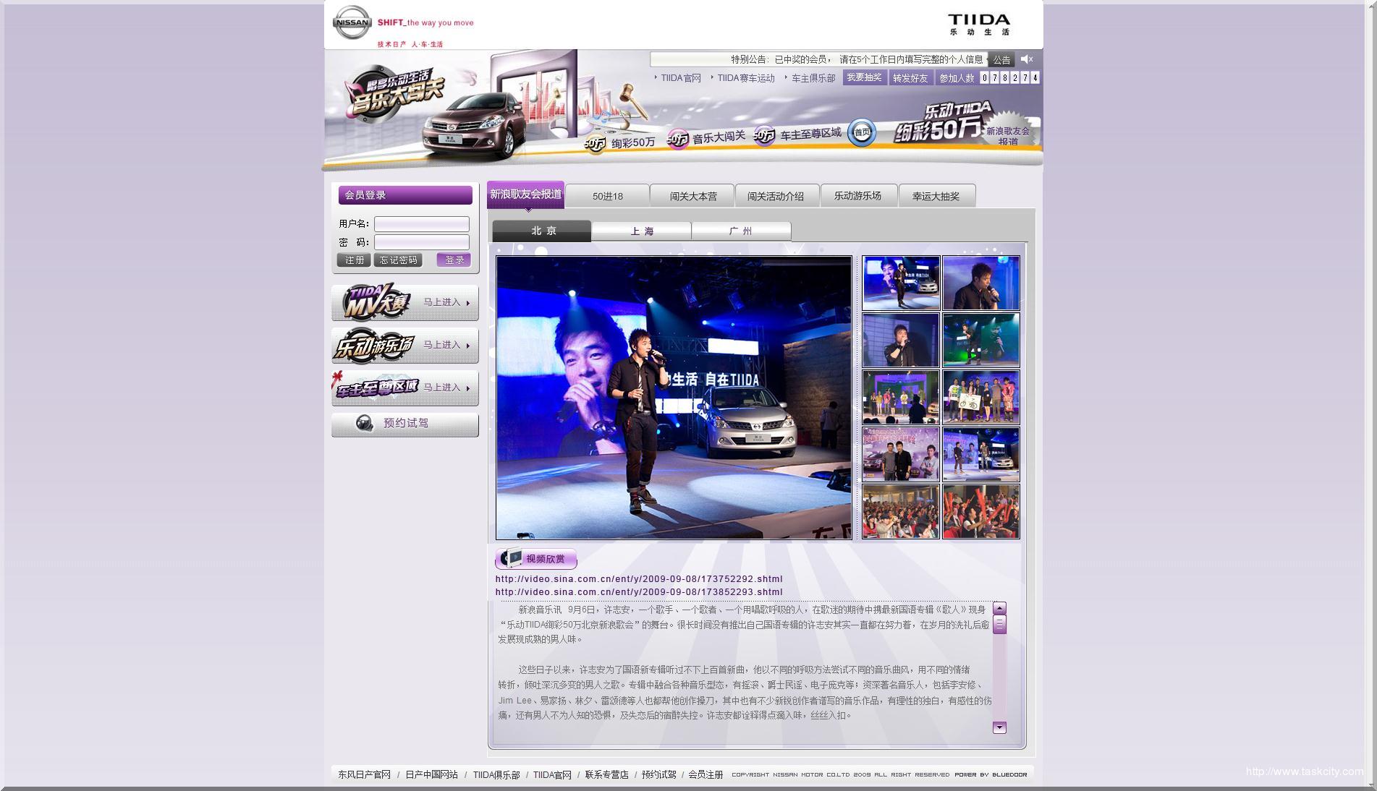Go to the 首页 home round button

point(862,132)
